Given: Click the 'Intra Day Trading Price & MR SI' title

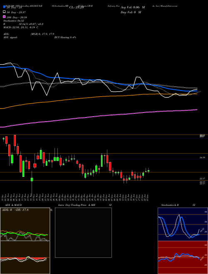Looking at the screenshot, I should point(85,205).
